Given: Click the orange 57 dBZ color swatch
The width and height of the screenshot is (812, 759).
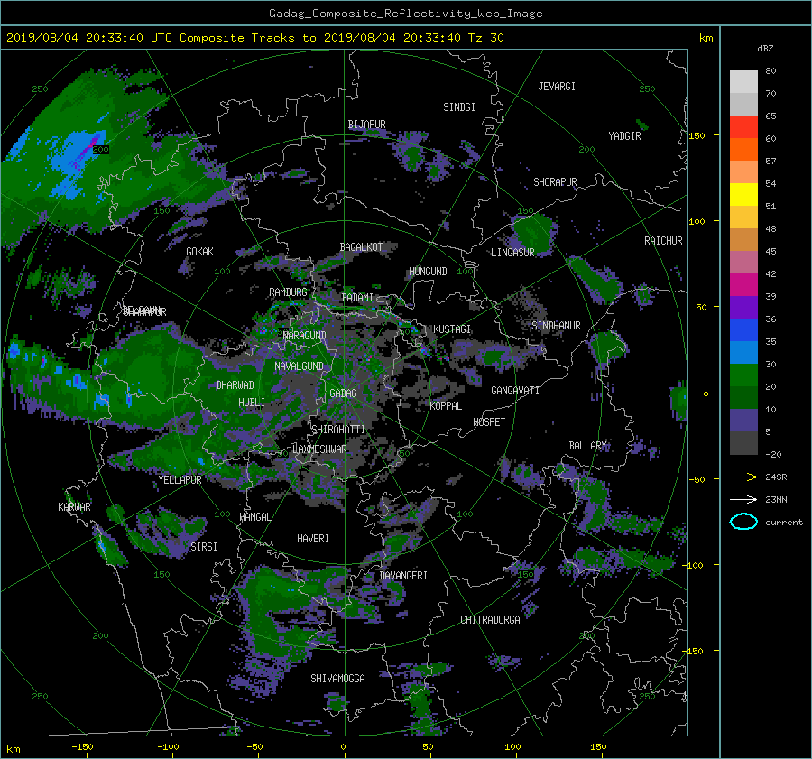Looking at the screenshot, I should [743, 150].
